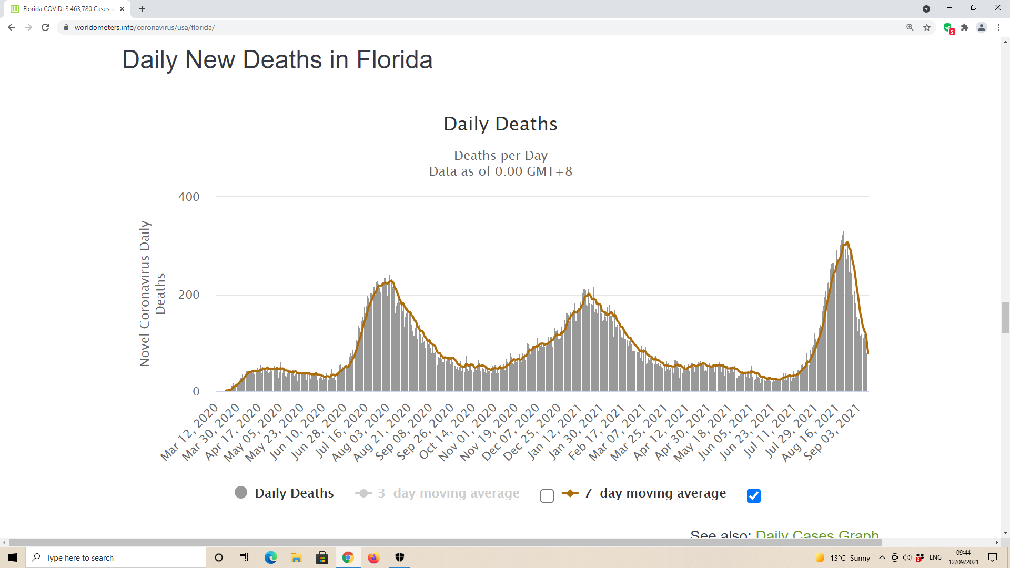Image resolution: width=1010 pixels, height=568 pixels.
Task: Enable the 3-day moving average checkbox
Action: click(x=547, y=496)
